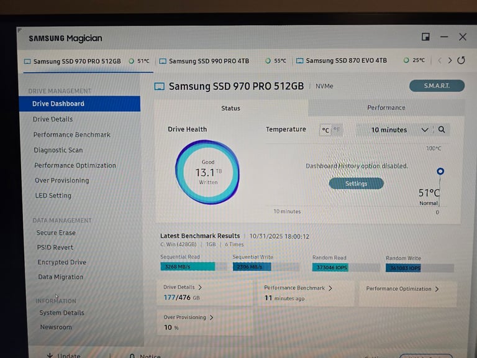Click the 177/476 GB usage value

181,298
